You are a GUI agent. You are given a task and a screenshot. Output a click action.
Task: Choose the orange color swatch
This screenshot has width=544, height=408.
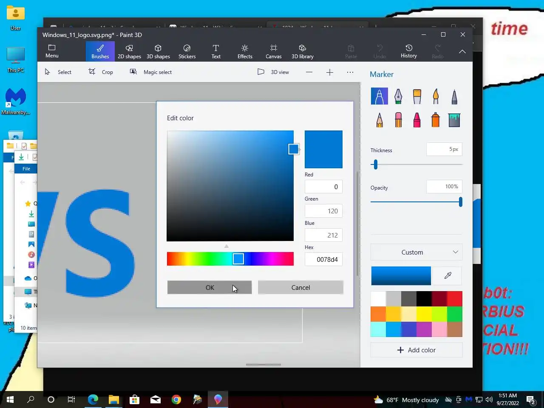click(378, 314)
